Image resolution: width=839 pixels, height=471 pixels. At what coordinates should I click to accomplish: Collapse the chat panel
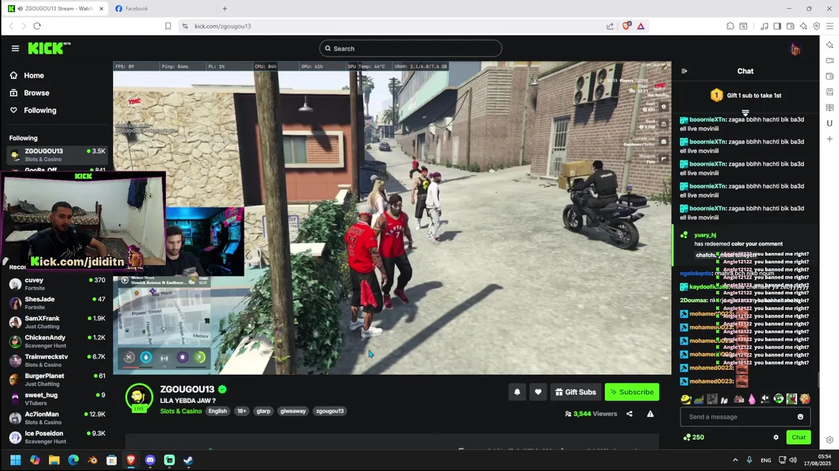pyautogui.click(x=684, y=71)
